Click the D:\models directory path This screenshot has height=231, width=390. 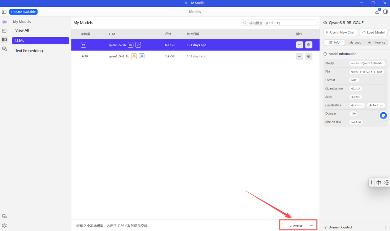(296, 226)
